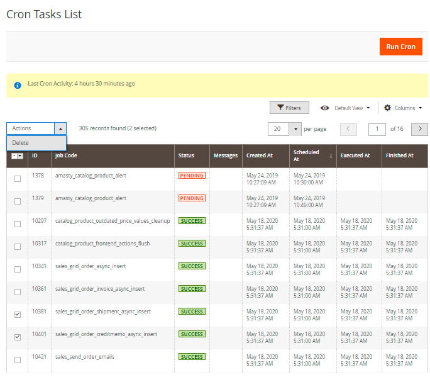Click the funnel icon on Filters
This screenshot has height=377, width=430.
pyautogui.click(x=280, y=108)
